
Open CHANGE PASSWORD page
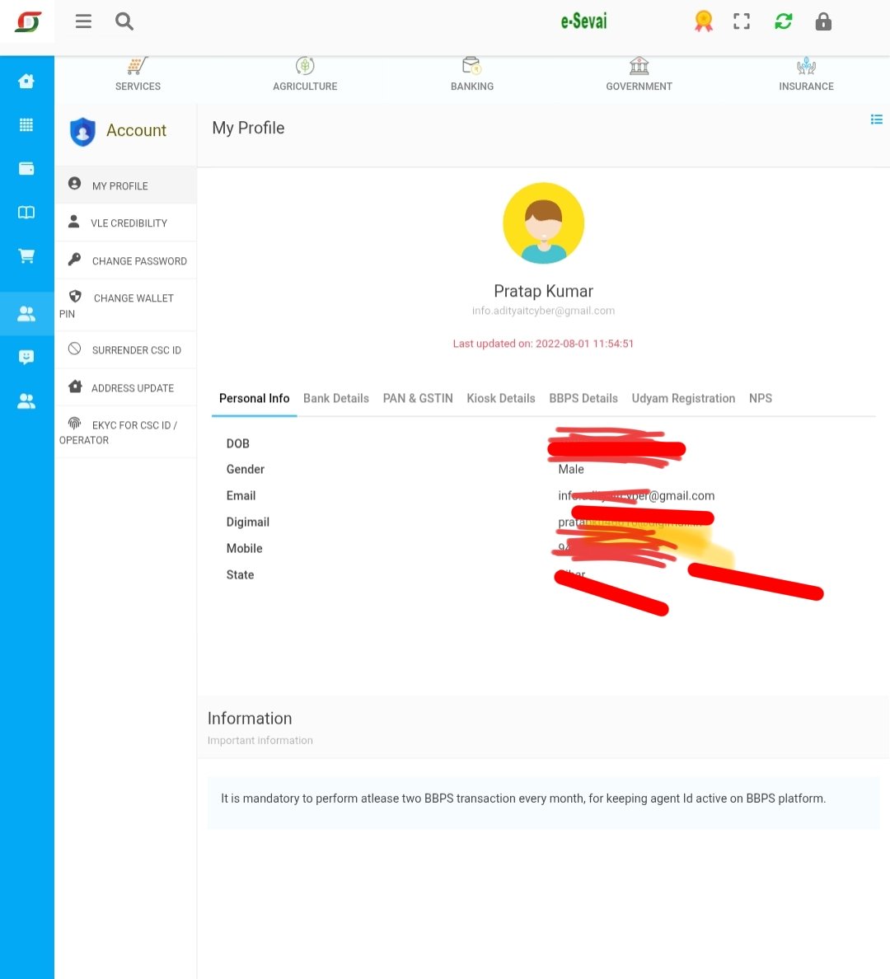(125, 260)
